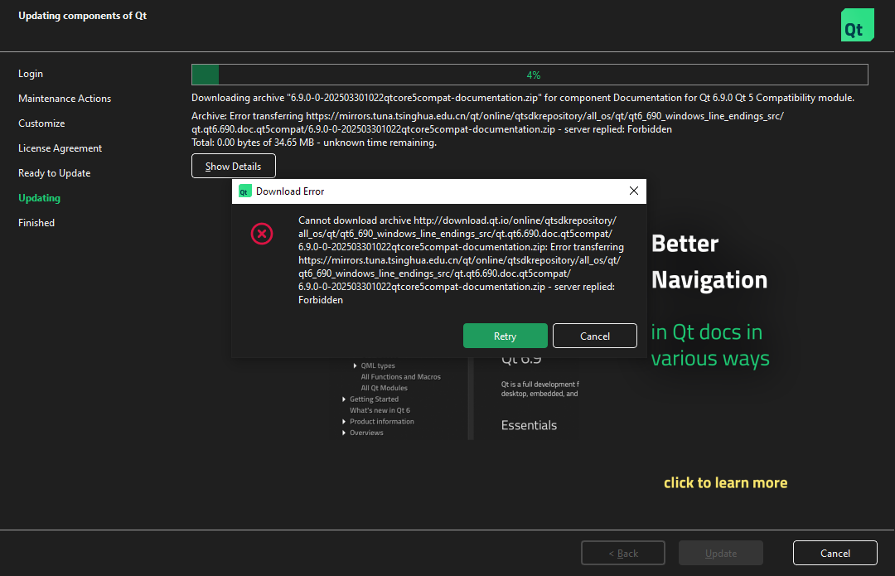Select the License Agreement step
Screen dimensions: 895x576
60,148
